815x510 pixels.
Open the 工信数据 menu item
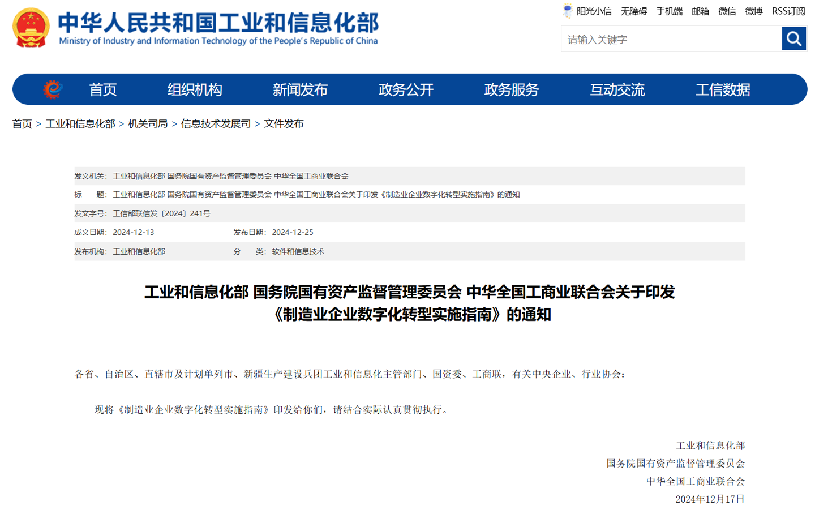pos(723,89)
